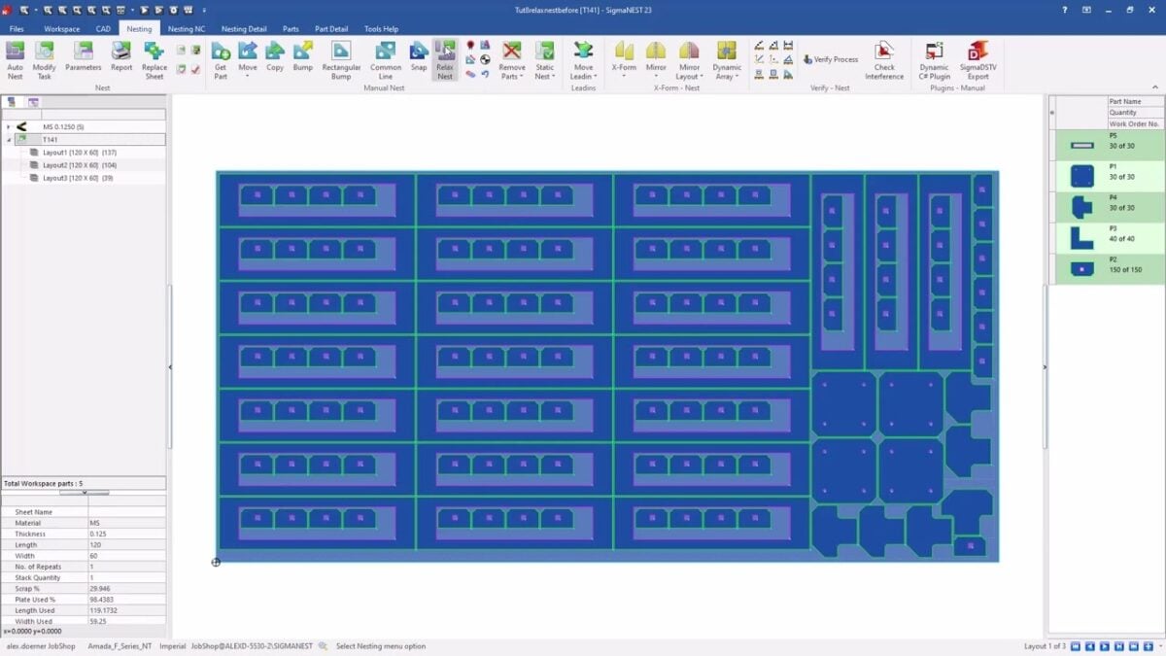This screenshot has height=656, width=1166.
Task: Open the Remove Parts dropdown
Action: [511, 60]
